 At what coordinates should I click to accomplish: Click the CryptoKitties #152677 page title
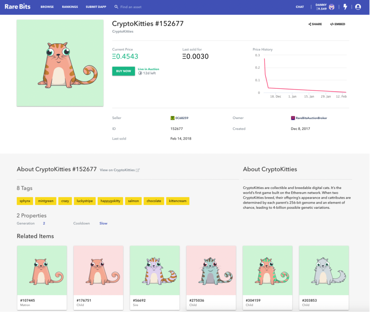pos(148,24)
